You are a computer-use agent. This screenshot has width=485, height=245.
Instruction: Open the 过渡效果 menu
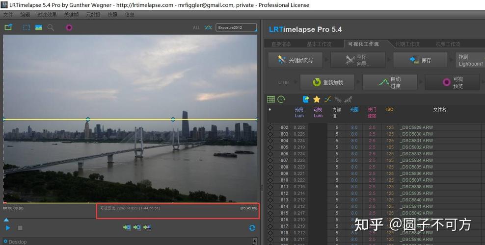47,15
